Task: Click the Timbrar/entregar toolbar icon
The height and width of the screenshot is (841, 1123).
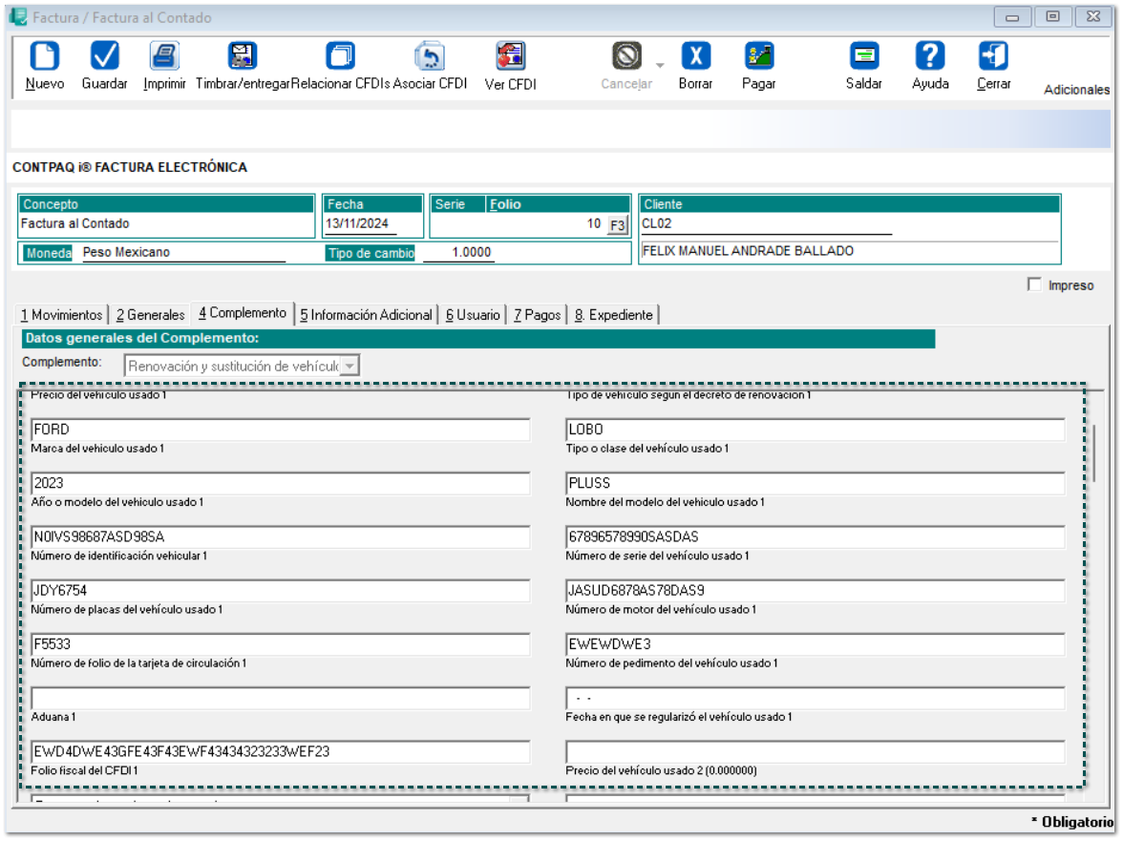Action: [x=243, y=57]
